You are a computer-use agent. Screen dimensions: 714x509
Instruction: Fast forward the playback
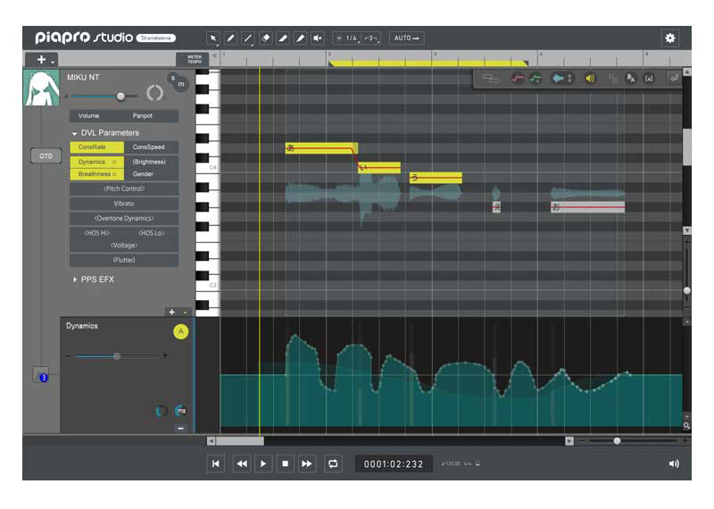pos(307,463)
